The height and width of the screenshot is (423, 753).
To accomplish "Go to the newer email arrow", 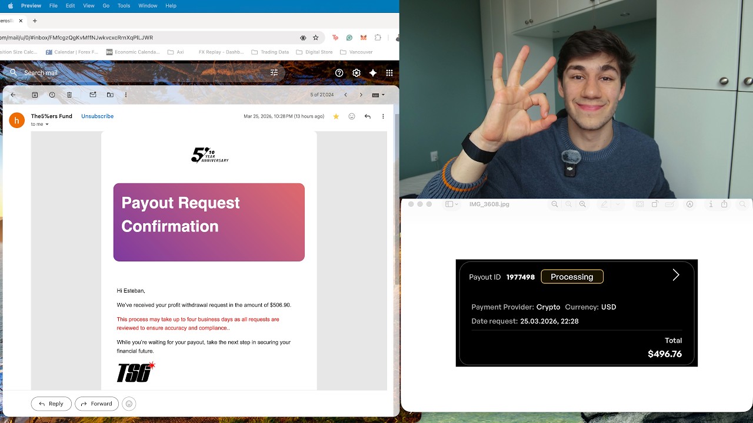I will point(345,95).
